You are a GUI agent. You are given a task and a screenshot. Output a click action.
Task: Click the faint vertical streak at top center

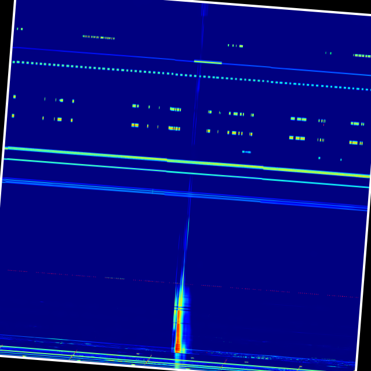[x=203, y=17]
